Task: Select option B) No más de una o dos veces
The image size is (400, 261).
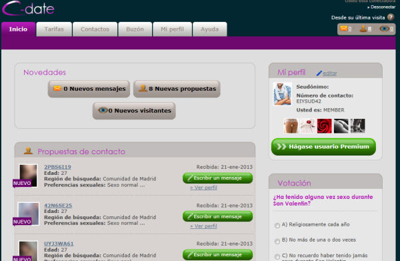Action: pyautogui.click(x=277, y=241)
